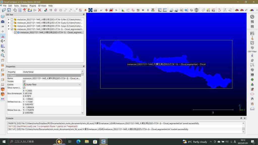Expand the .ply tree entry
Viewport: 258px width, 145px height.
[x=9, y=23]
